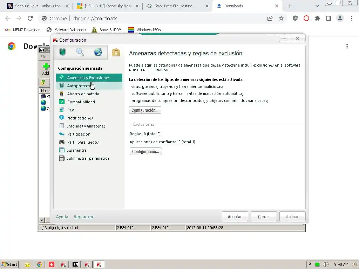
Task: Click Add button in 7-Zip window
Action: [46, 69]
